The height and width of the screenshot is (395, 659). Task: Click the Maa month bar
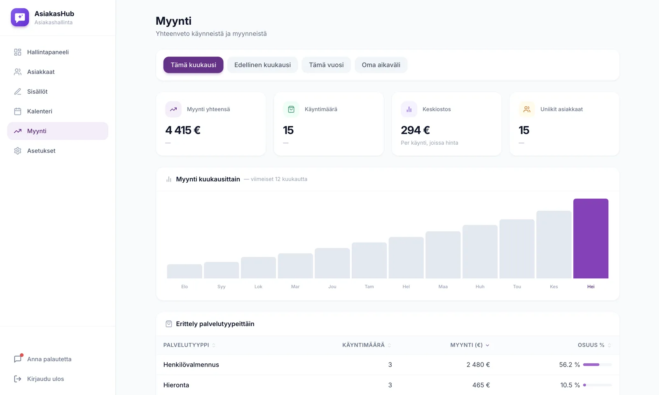[443, 255]
